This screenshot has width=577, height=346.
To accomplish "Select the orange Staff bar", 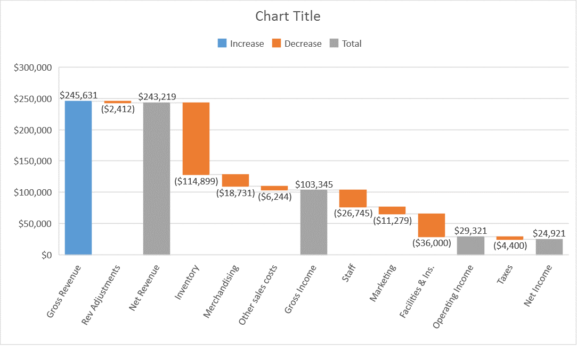I will 353,198.
